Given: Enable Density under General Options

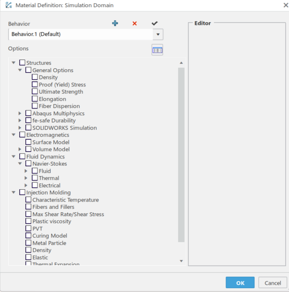Looking at the screenshot, I should pos(35,77).
